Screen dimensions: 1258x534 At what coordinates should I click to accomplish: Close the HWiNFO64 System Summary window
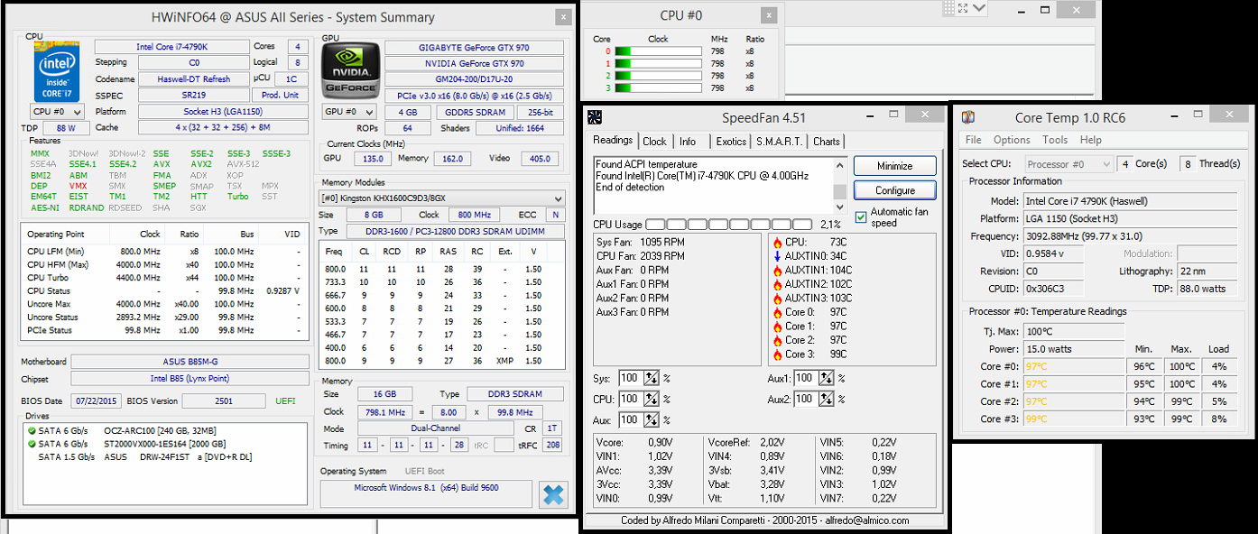click(x=563, y=17)
